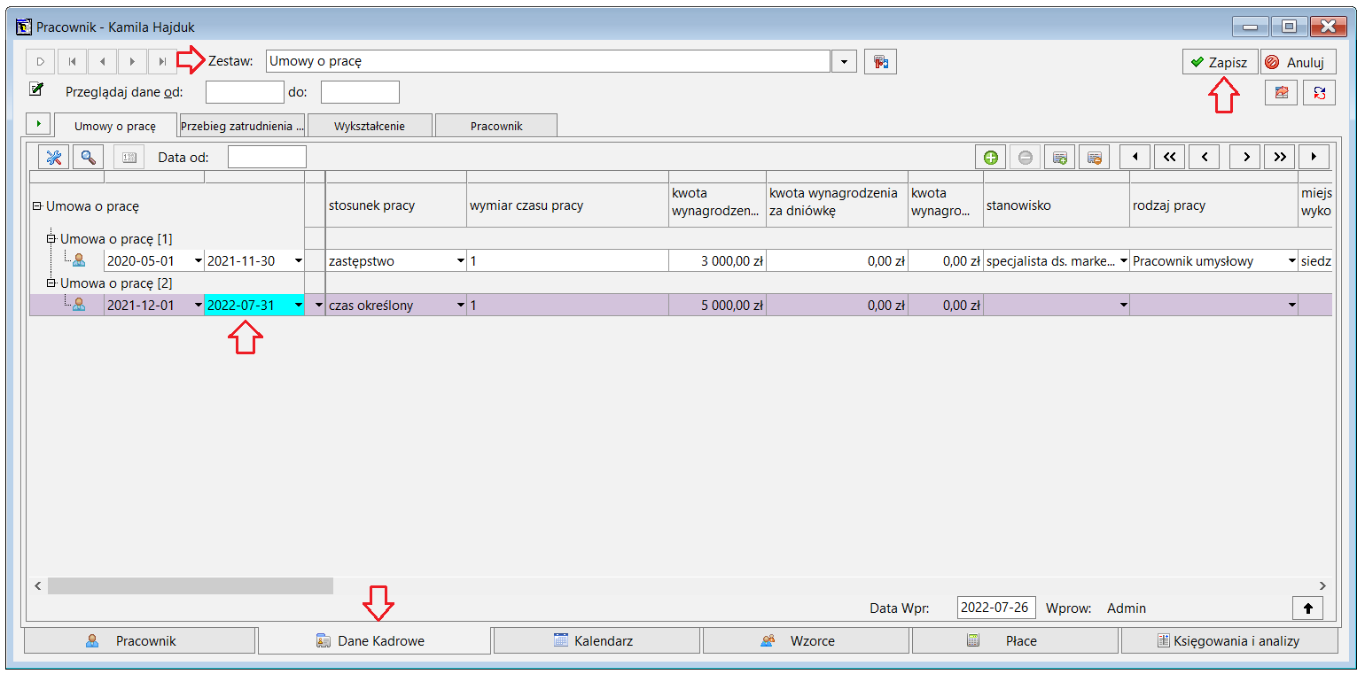Click the magnifying glass search icon

(x=88, y=158)
